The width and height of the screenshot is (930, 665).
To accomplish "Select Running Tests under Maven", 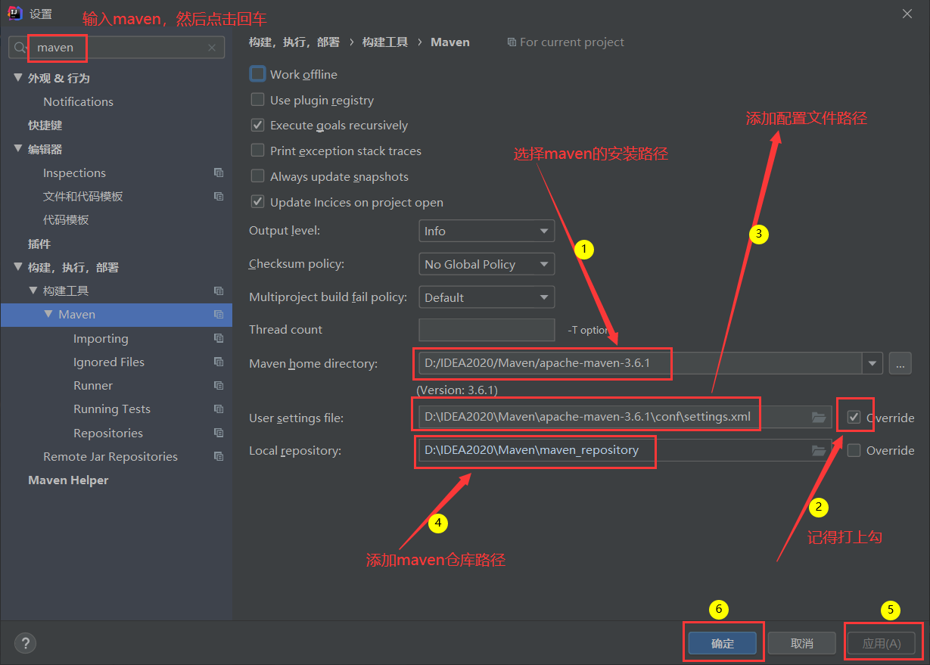I will [x=112, y=409].
